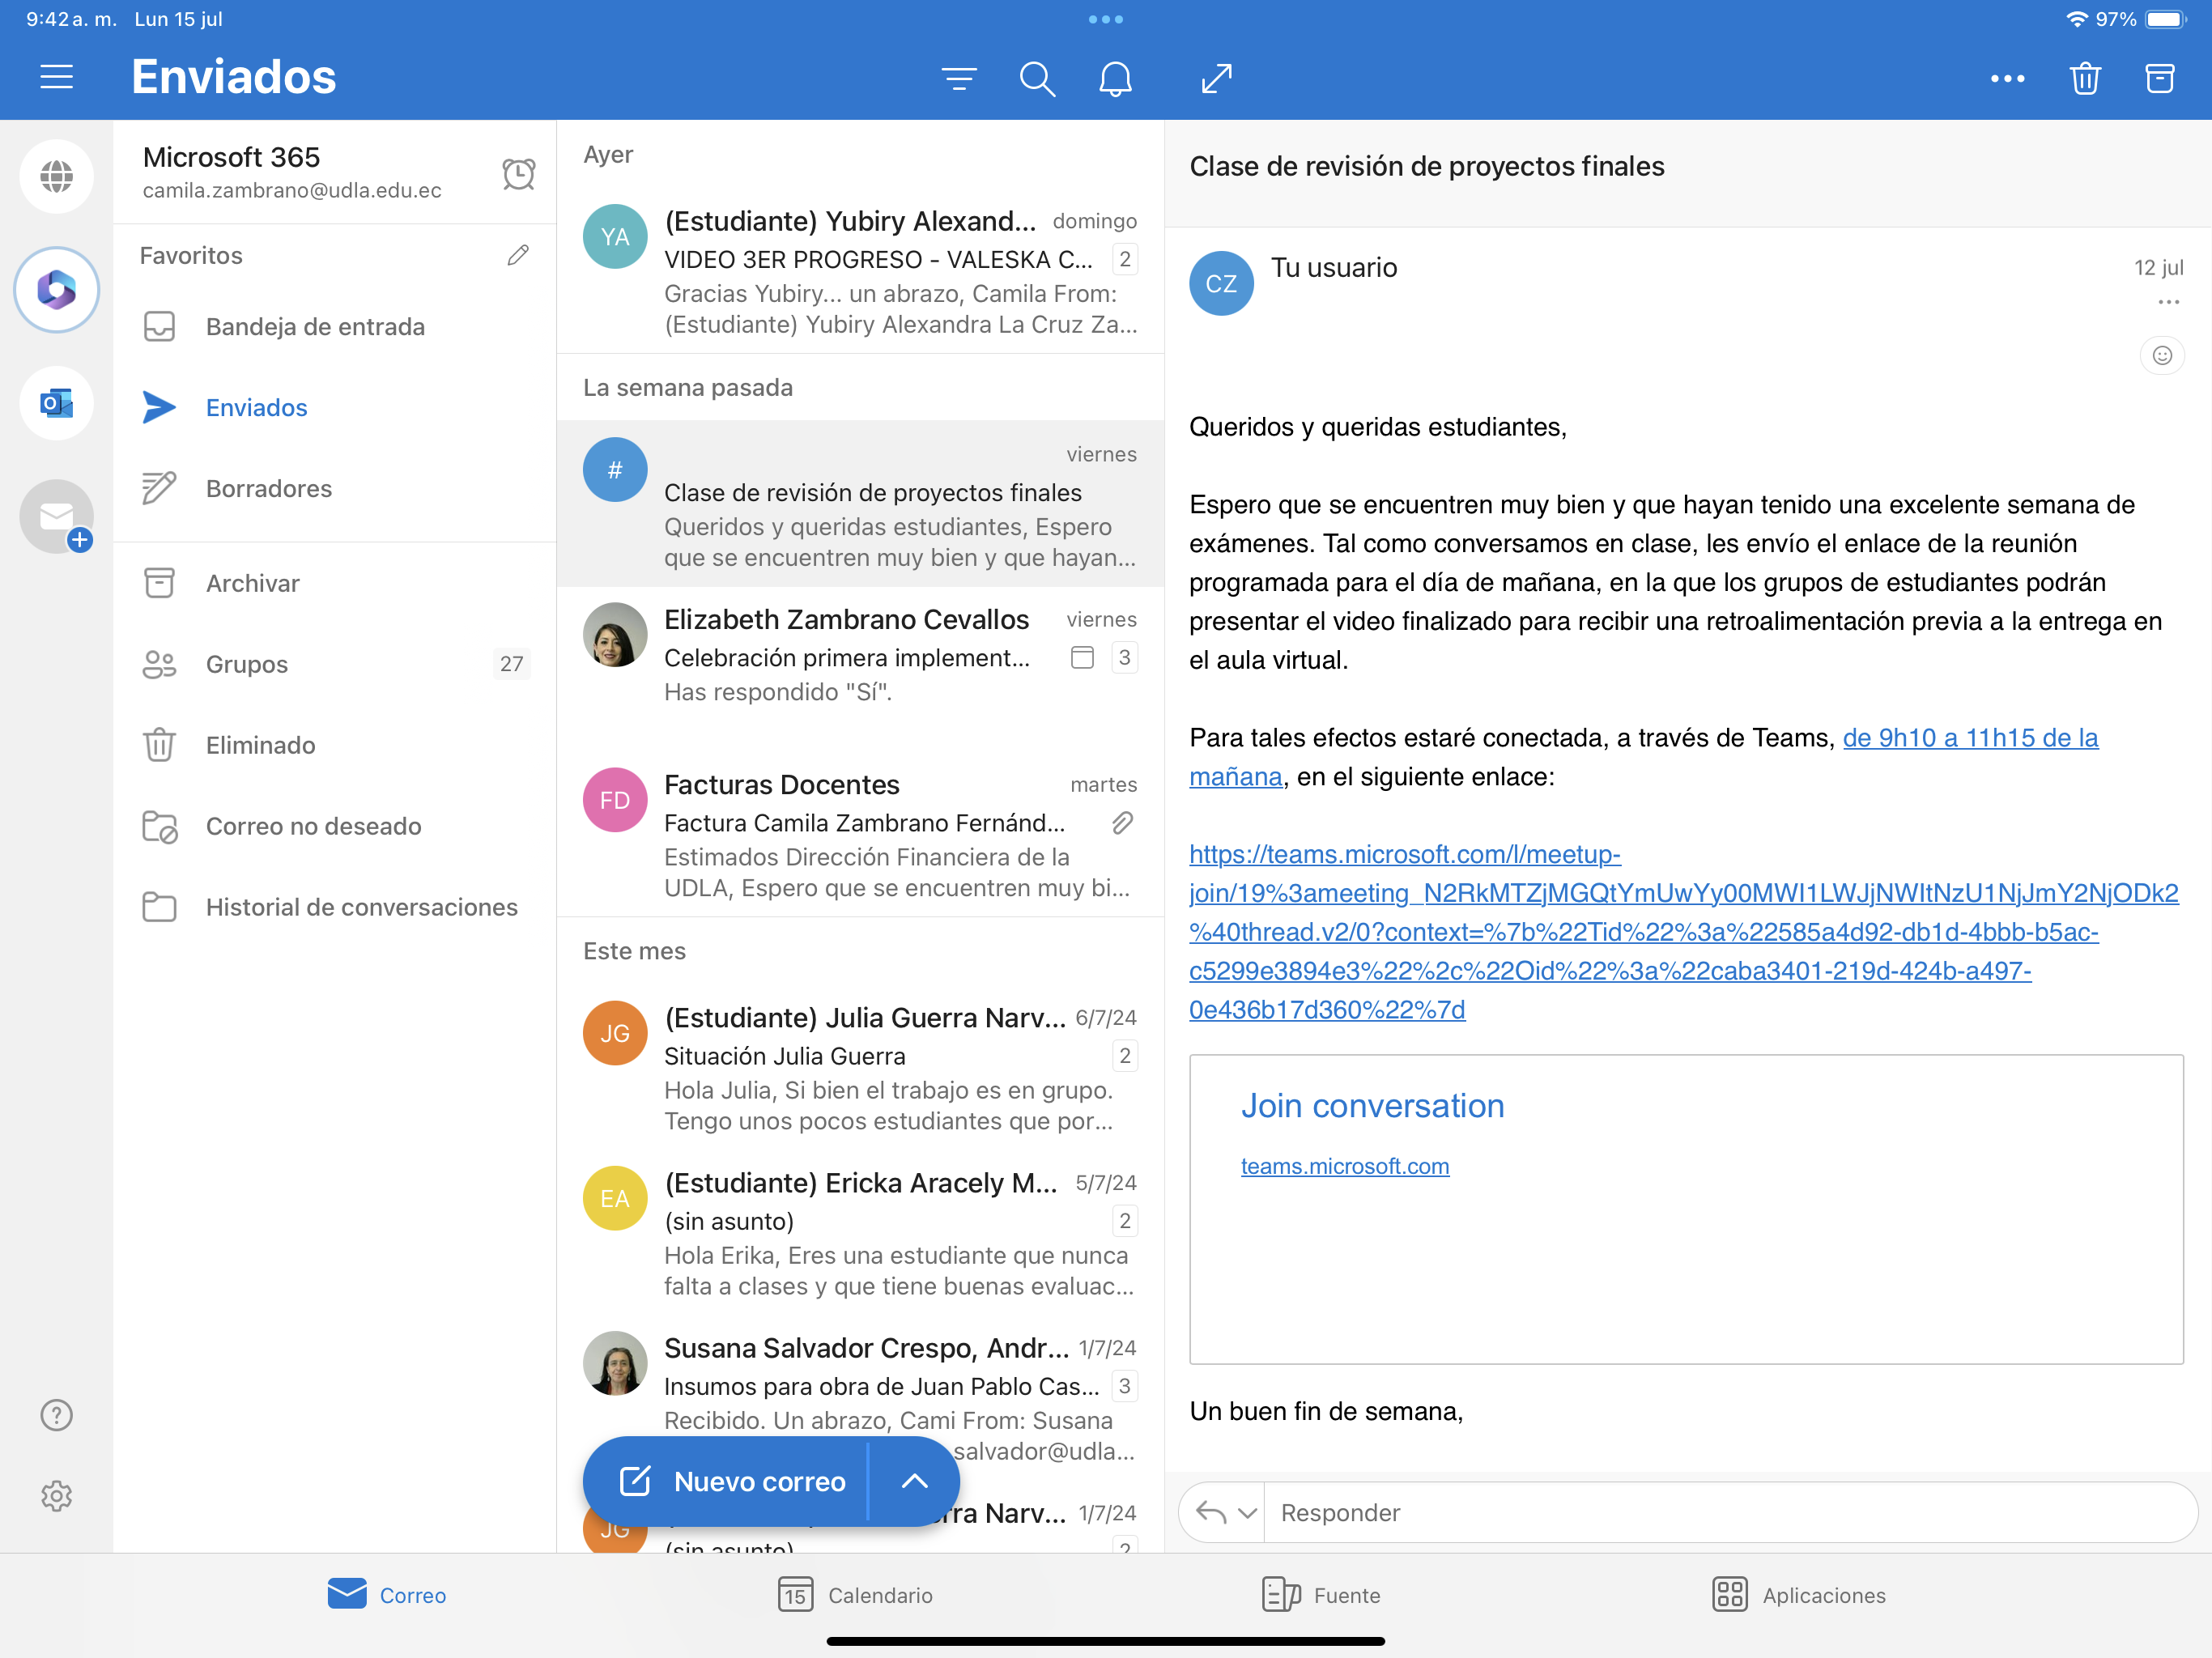Tap the search magnifier icon

(x=1037, y=78)
